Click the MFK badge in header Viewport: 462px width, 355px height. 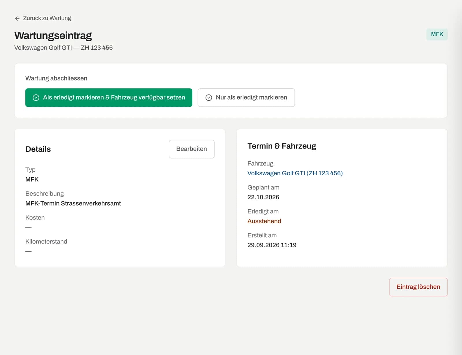(x=437, y=34)
